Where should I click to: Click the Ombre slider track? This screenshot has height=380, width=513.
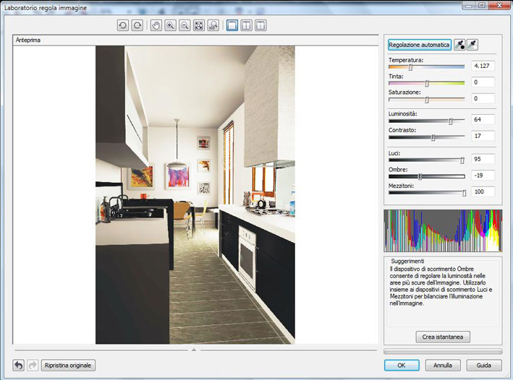[441, 176]
